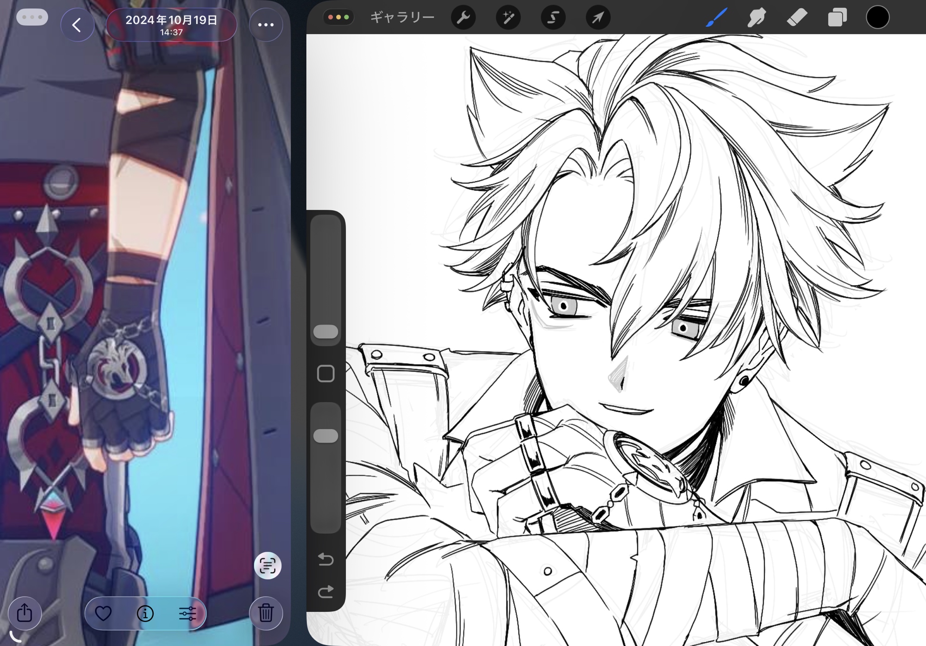Screen dimensions: 926x646
Task: Select the Smudge tool
Action: [x=756, y=18]
